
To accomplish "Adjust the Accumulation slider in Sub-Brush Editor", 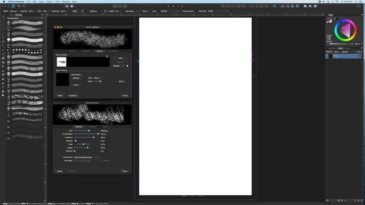I will [x=86, y=134].
